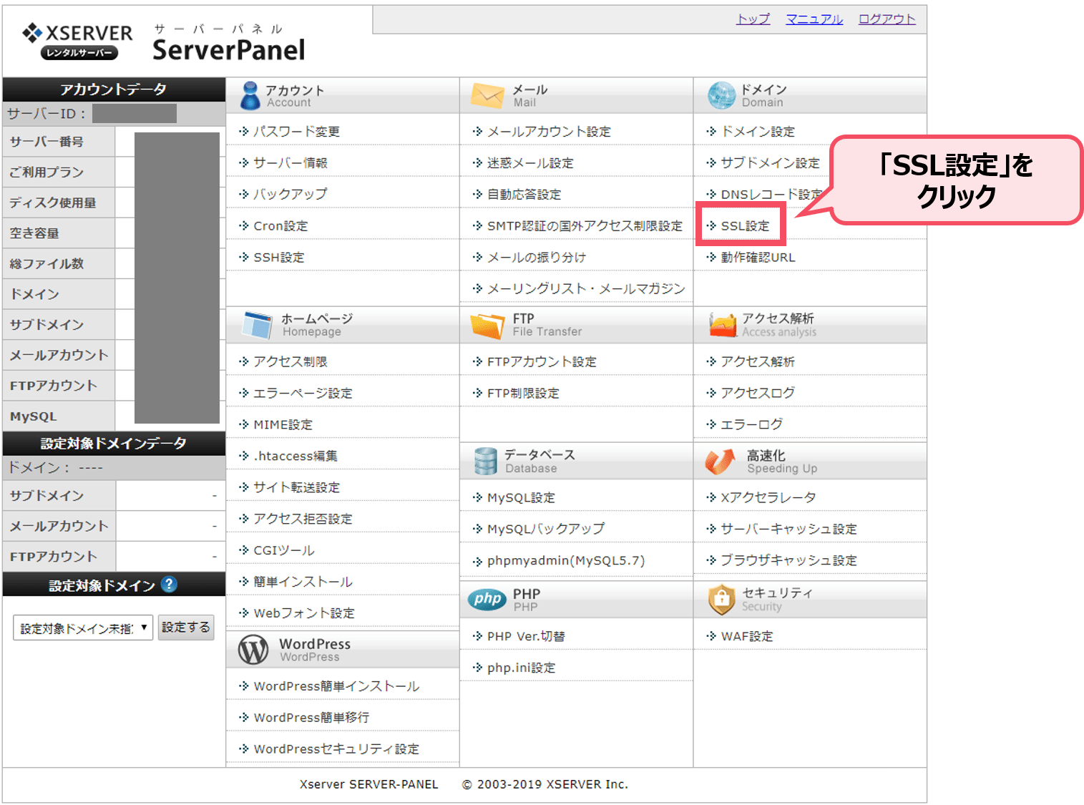This screenshot has height=805, width=1084.
Task: Open .htaccess編集
Action: click(x=296, y=456)
